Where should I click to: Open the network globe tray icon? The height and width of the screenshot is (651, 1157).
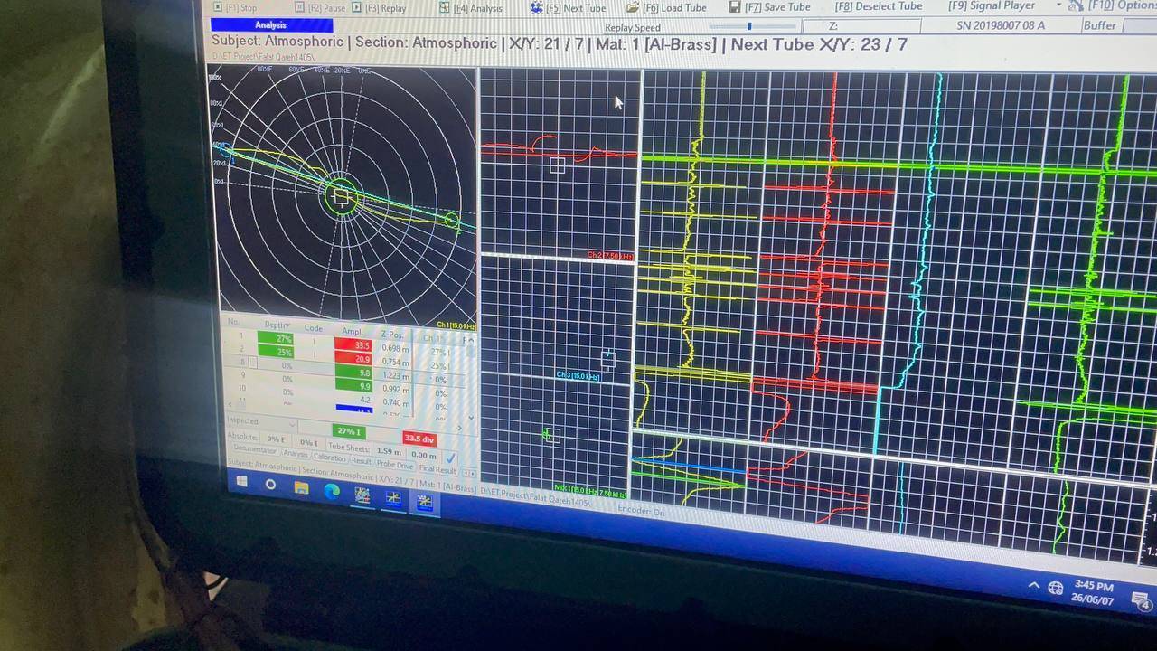1055,589
